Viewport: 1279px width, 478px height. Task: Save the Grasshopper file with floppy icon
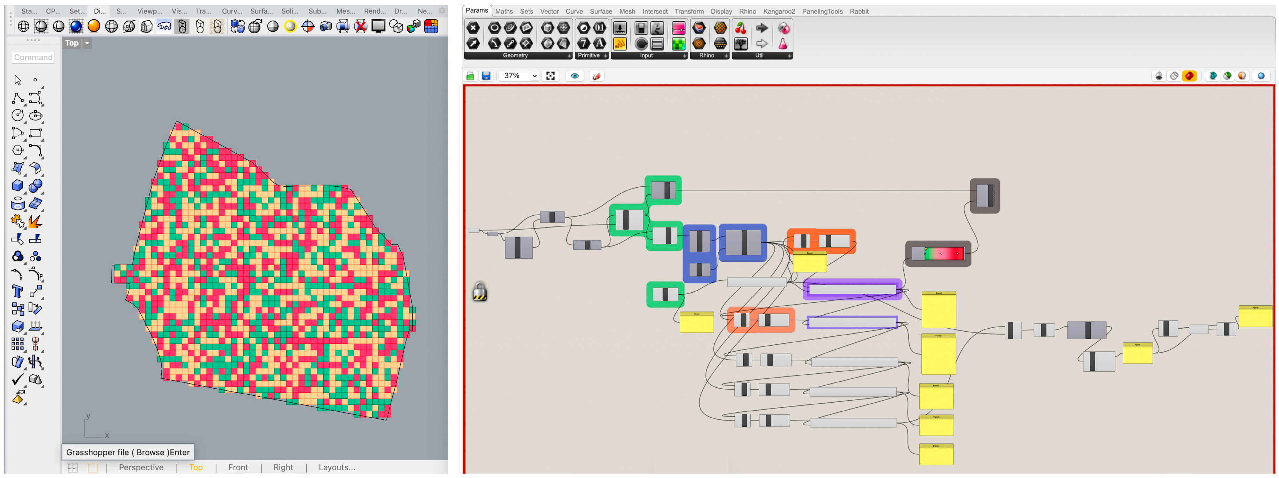[486, 76]
